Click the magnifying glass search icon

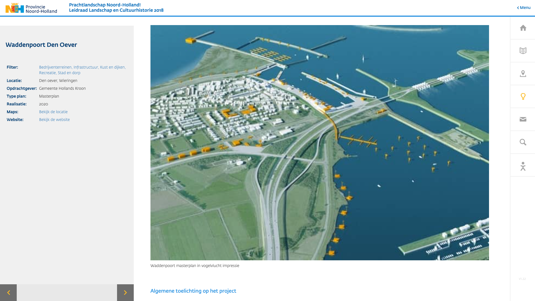(523, 142)
